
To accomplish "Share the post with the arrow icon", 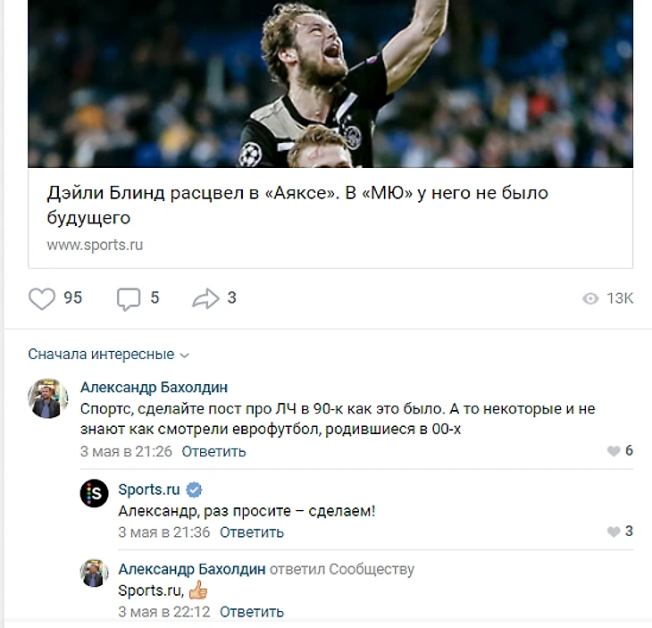I will tap(205, 298).
